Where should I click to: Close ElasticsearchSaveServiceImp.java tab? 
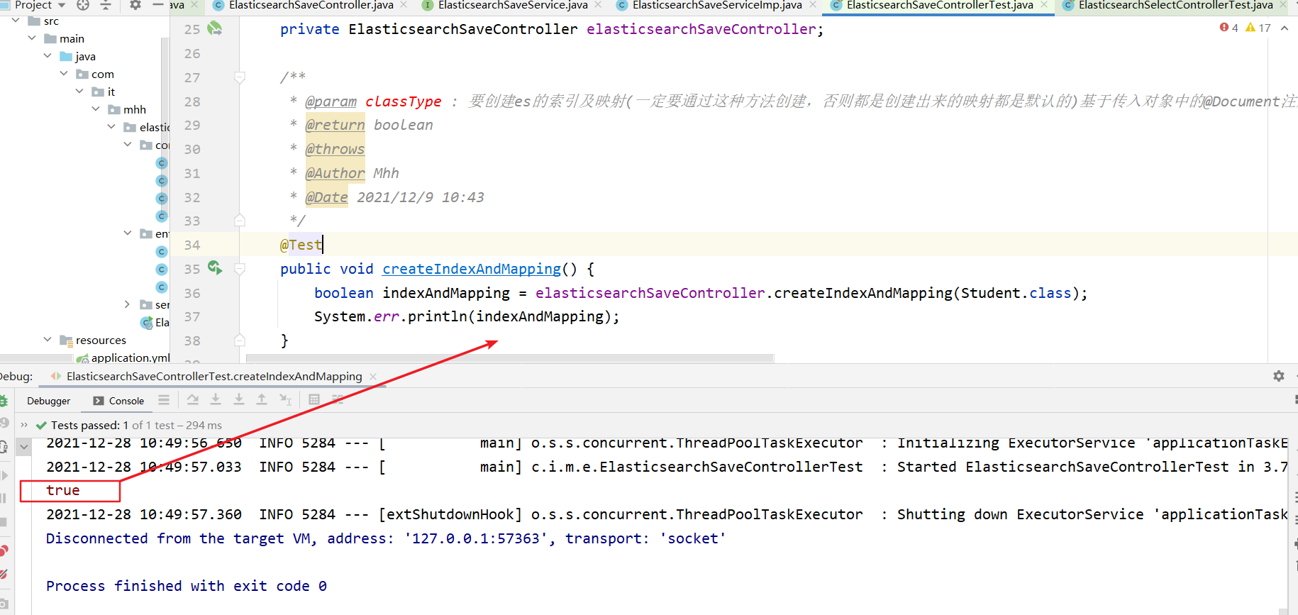[x=813, y=5]
